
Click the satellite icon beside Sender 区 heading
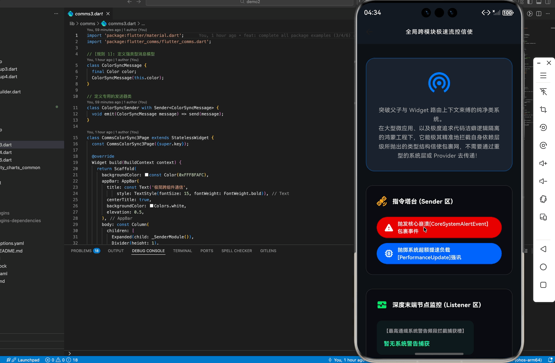point(382,201)
